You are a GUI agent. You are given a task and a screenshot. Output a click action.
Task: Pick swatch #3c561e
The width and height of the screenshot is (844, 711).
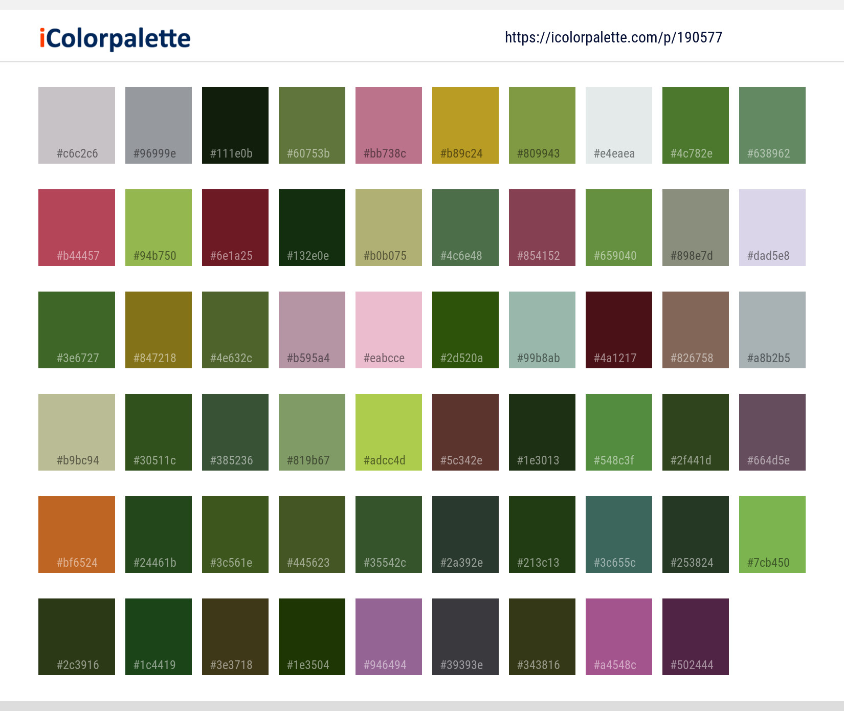click(235, 535)
